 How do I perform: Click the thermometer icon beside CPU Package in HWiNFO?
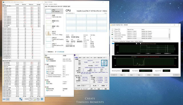click(3, 25)
